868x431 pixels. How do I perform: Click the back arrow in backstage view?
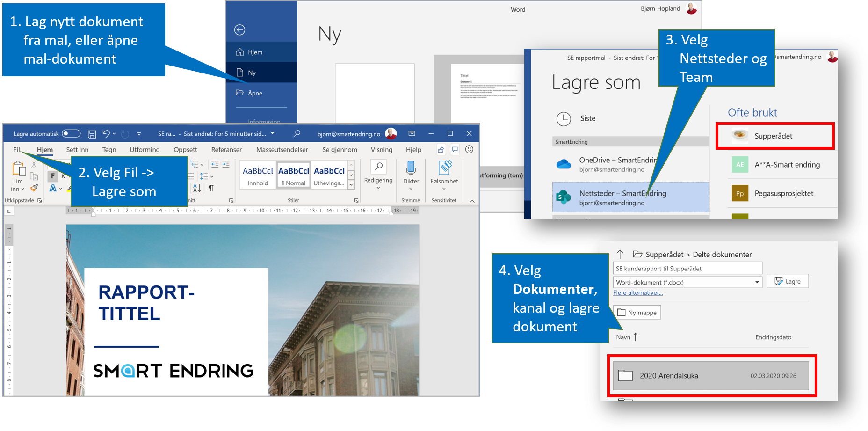(x=239, y=30)
